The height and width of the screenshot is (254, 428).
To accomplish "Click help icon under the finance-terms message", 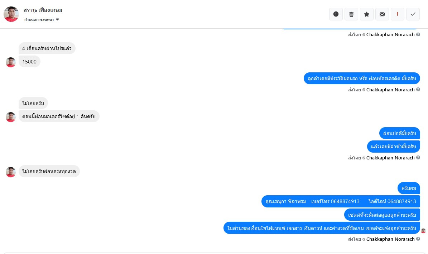I will pos(418,239).
